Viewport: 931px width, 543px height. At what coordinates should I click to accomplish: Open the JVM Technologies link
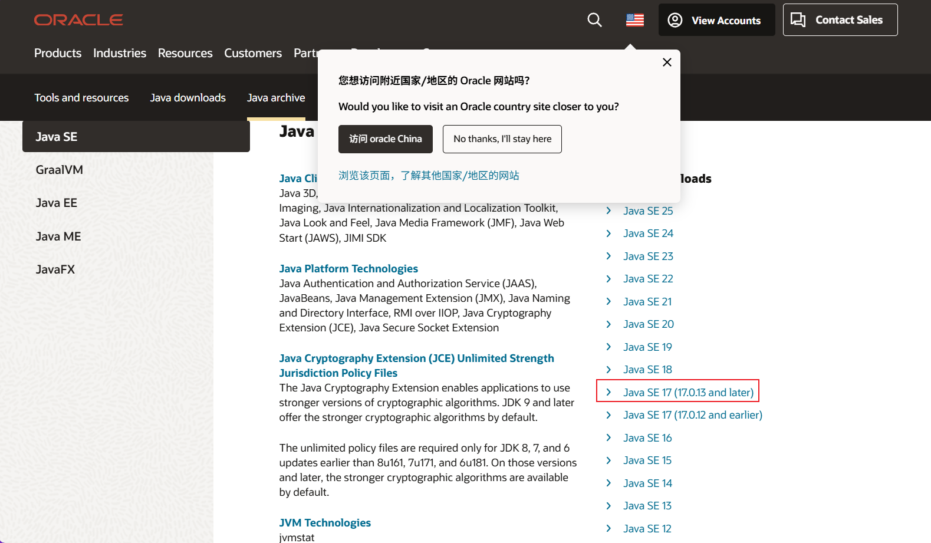coord(325,523)
